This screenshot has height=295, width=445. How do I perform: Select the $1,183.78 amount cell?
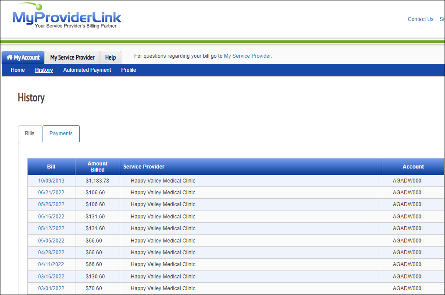tap(97, 180)
